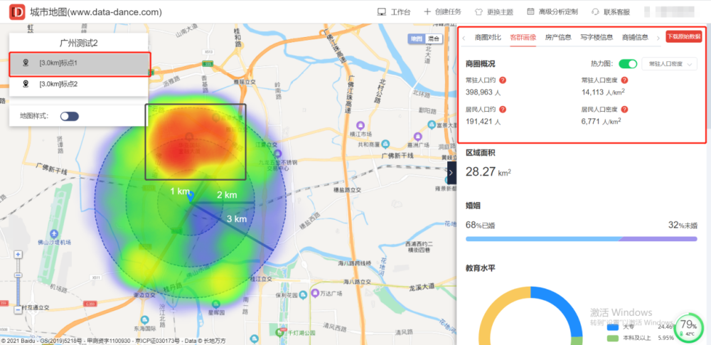Image resolution: width=711 pixels, height=345 pixels.
Task: Open the 常驻人口密度 dropdown
Action: (x=669, y=64)
